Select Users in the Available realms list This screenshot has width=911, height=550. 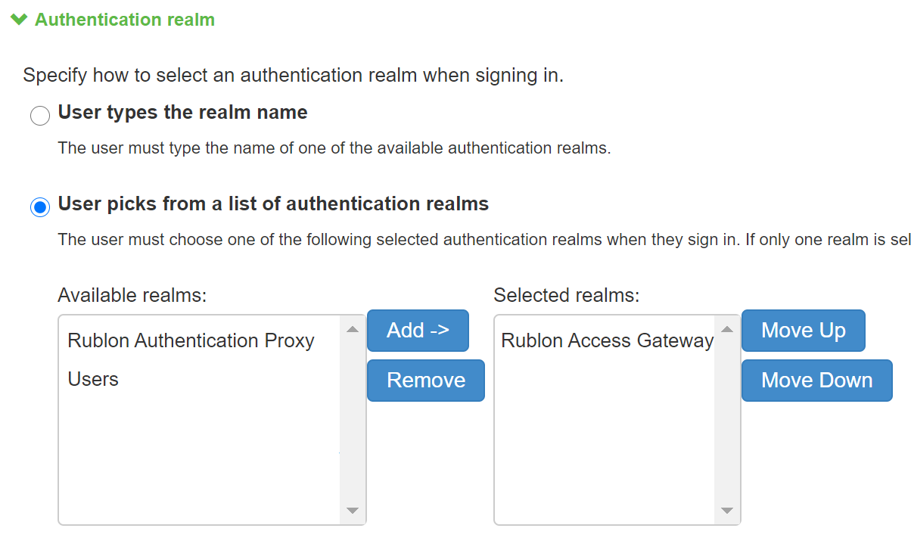point(93,379)
